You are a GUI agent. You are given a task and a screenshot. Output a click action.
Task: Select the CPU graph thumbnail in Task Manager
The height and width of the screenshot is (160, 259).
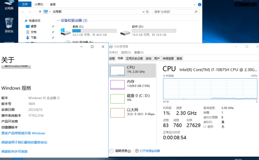(x=117, y=70)
